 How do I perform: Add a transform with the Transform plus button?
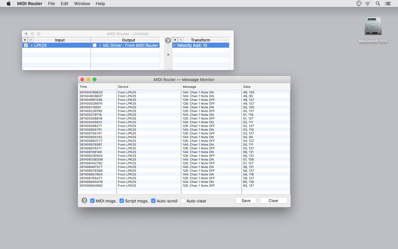pyautogui.click(x=175, y=40)
